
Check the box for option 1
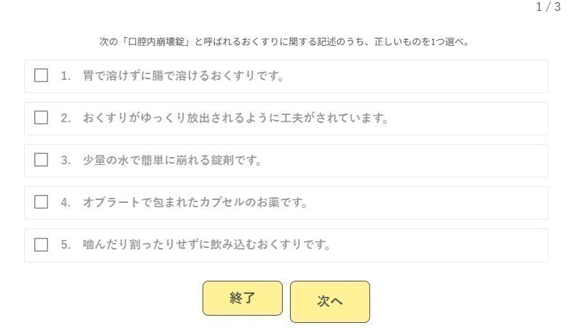tap(42, 76)
